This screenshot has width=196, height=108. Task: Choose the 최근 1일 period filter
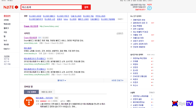(6, 59)
